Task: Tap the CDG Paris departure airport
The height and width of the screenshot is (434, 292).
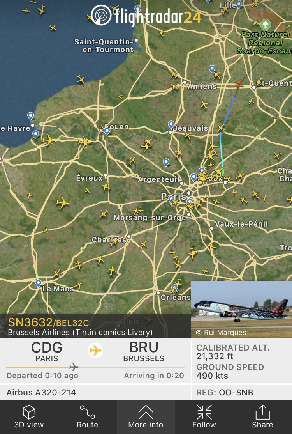Action: coord(47,351)
